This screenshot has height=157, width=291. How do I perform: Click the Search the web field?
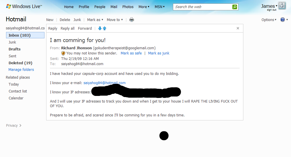pos(203,7)
